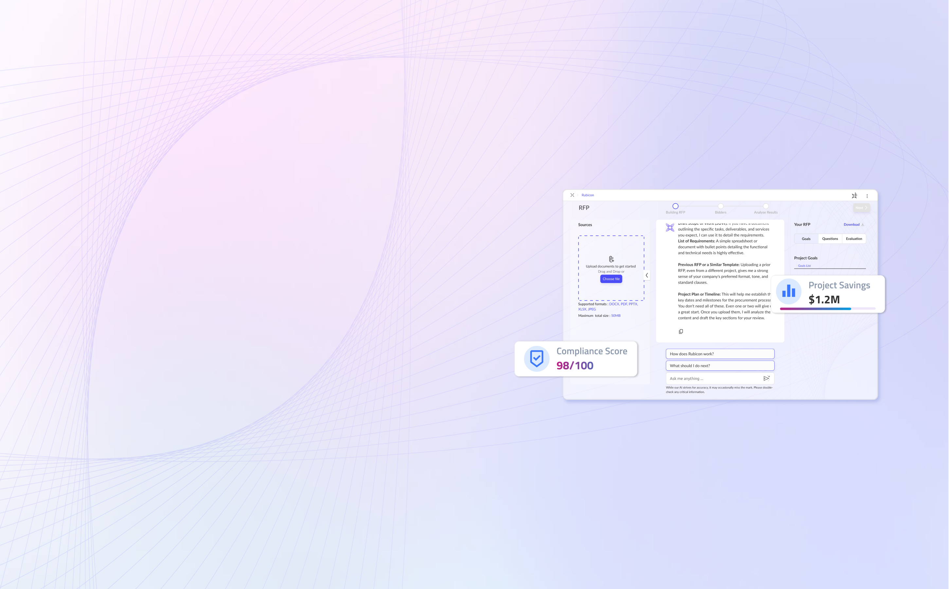Image resolution: width=949 pixels, height=589 pixels.
Task: Click the Download link in Your RFP
Action: point(851,224)
